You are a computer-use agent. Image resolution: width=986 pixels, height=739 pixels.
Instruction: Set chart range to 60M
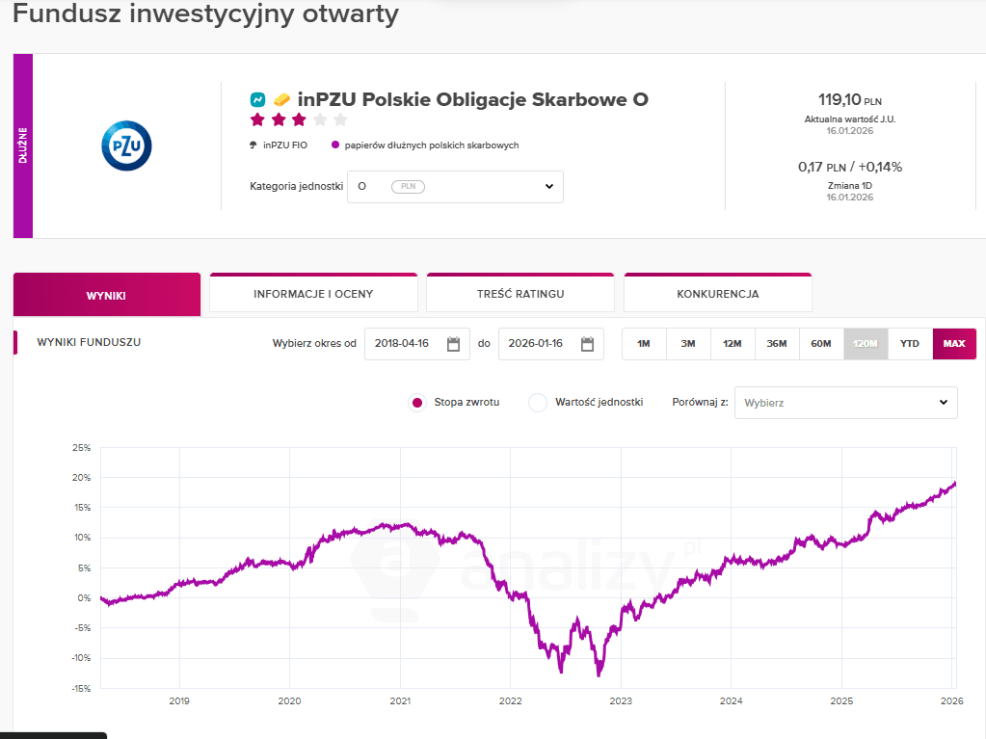pos(821,344)
